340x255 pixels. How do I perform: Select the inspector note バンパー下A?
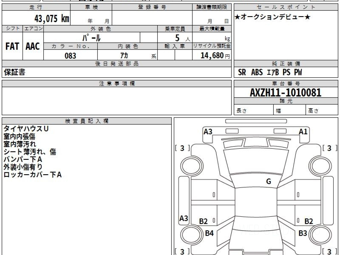[x=23, y=160]
